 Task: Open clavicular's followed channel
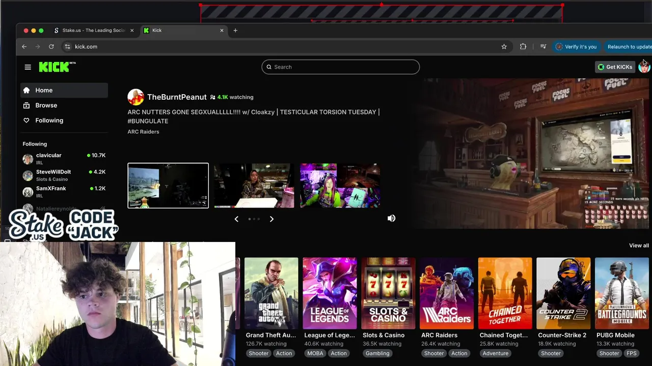64,159
